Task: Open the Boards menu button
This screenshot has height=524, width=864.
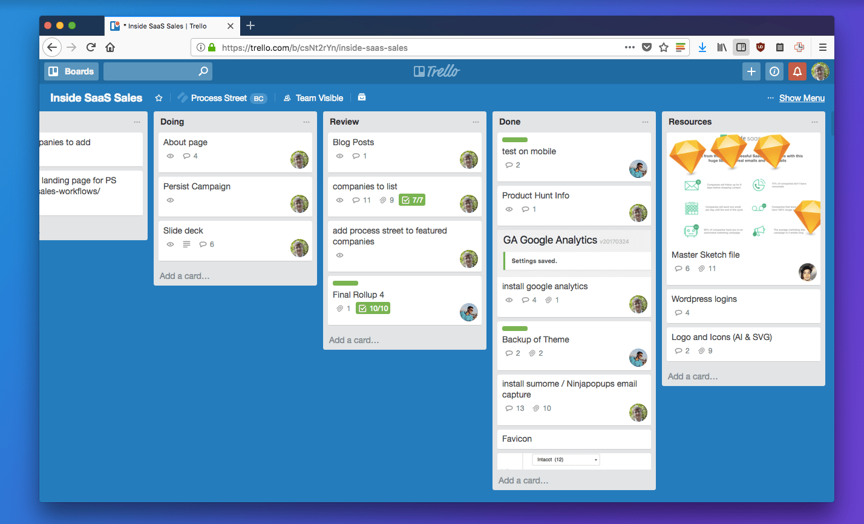Action: (71, 71)
